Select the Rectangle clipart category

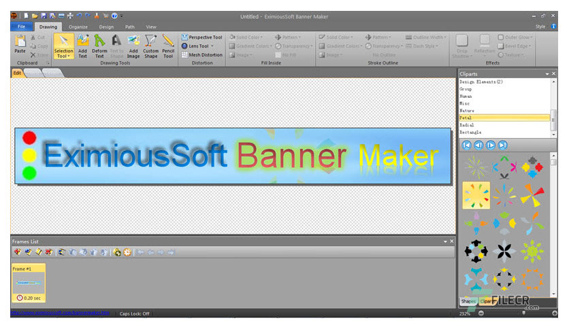click(504, 133)
